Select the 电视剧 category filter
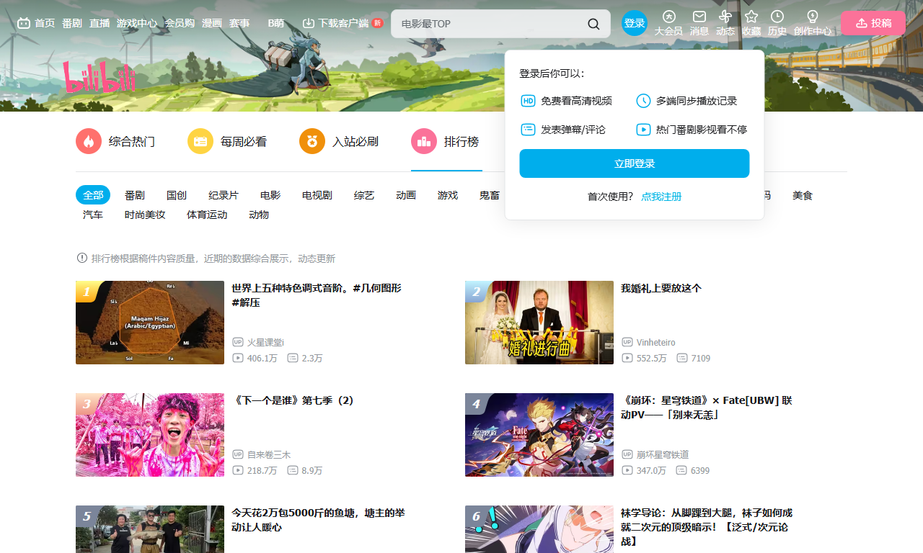The image size is (923, 553). point(317,195)
